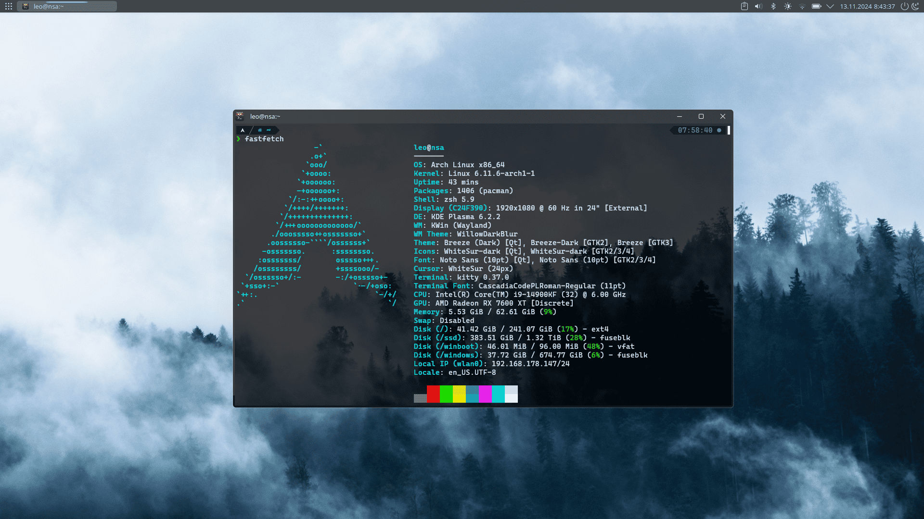Close the leo@nsa terminal window
The image size is (924, 519).
tap(723, 116)
